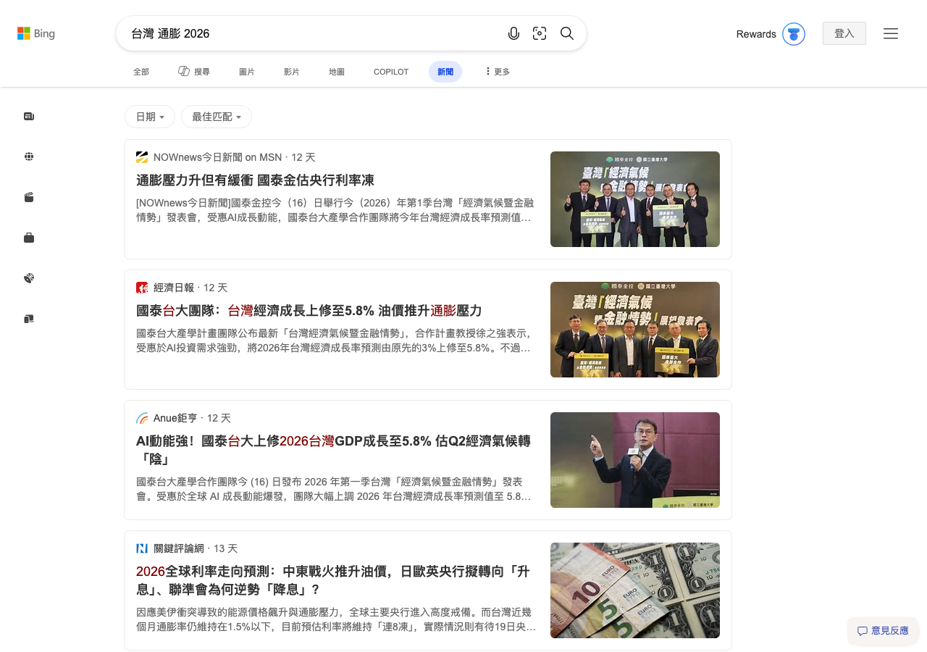Click the 經濟日報 source favicon
The height and width of the screenshot is (652, 927).
[x=142, y=288]
